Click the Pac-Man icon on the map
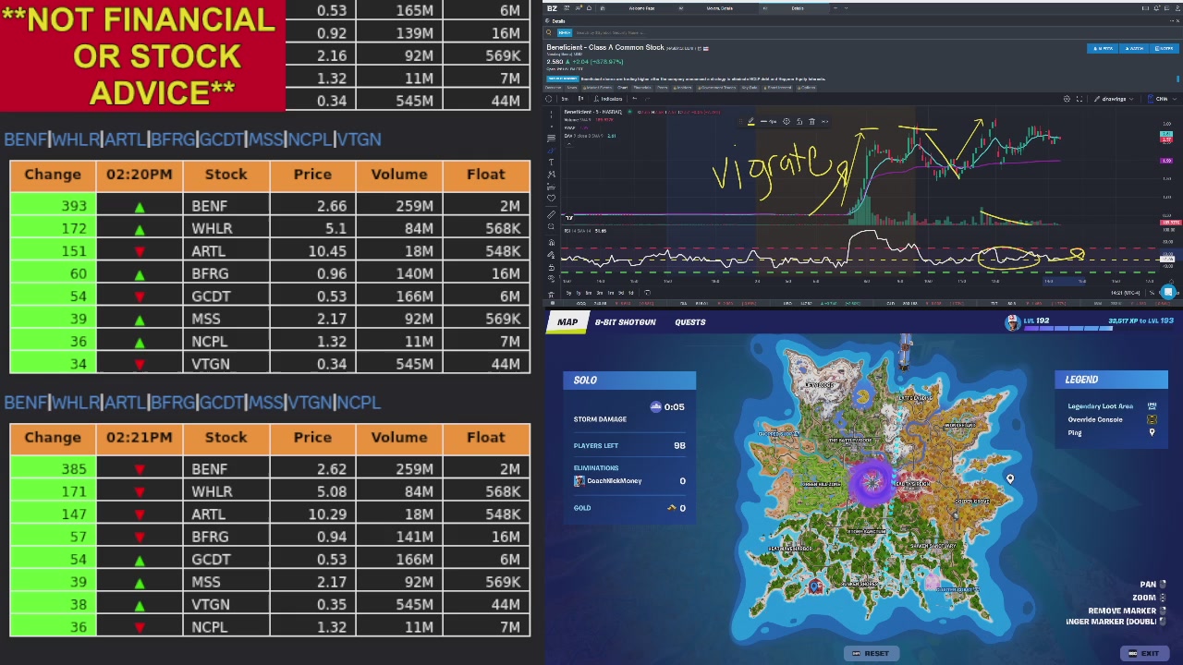Screen dimensions: 1183x665 (x=862, y=397)
